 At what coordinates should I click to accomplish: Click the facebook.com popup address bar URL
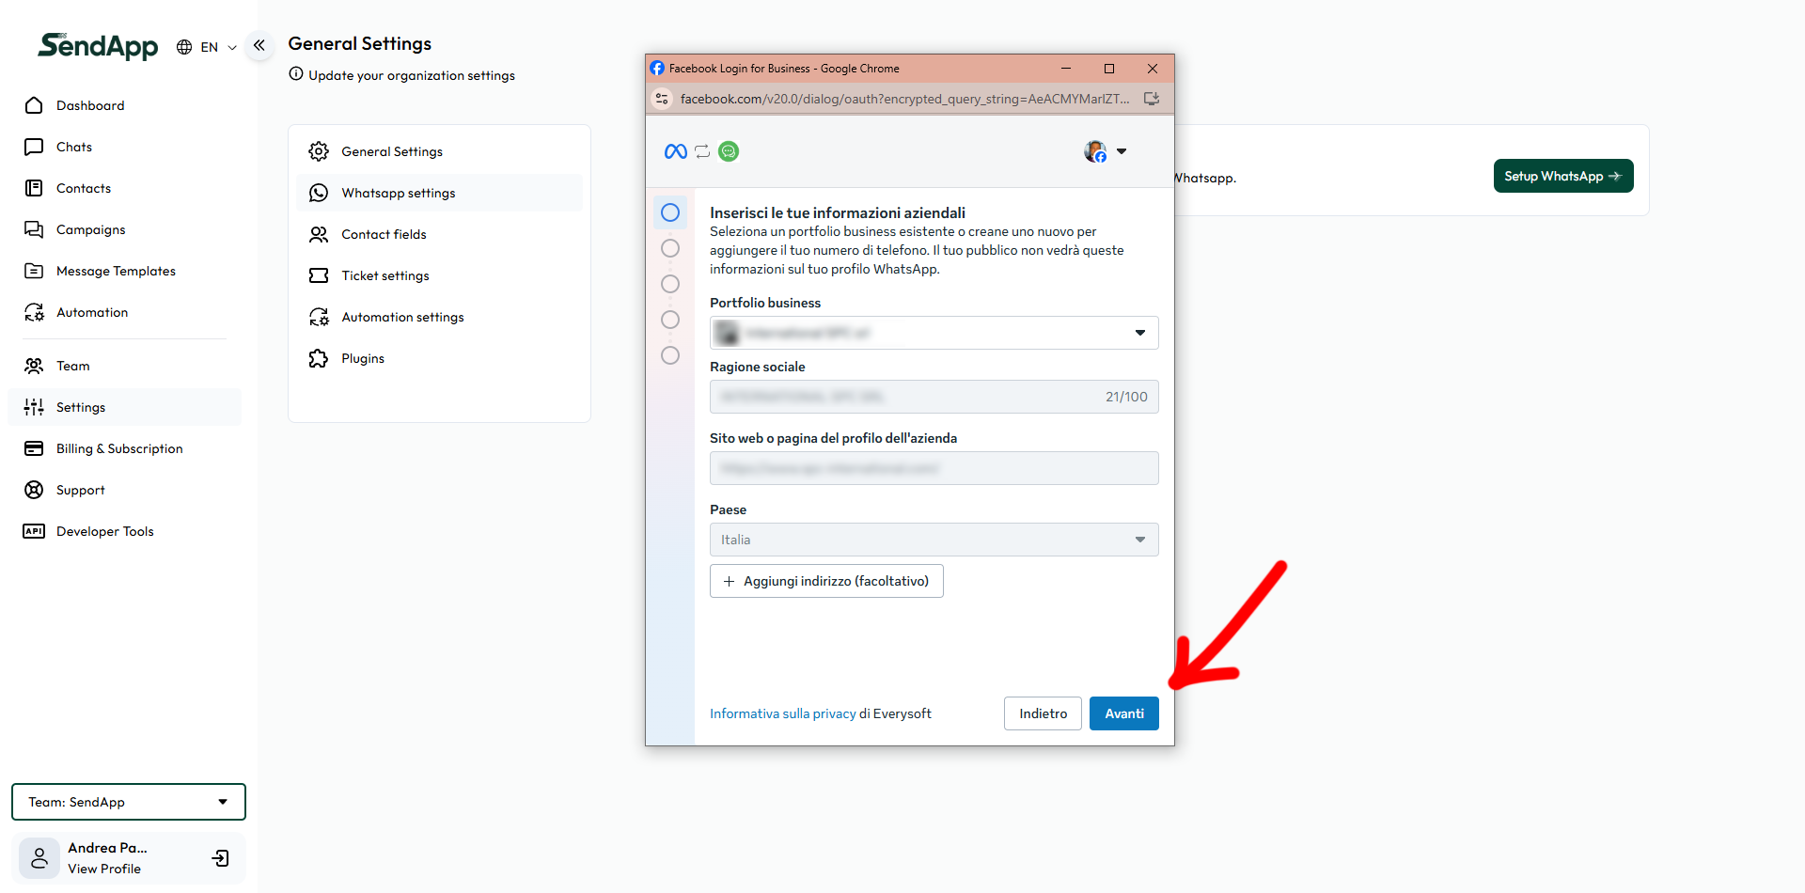[x=905, y=99]
